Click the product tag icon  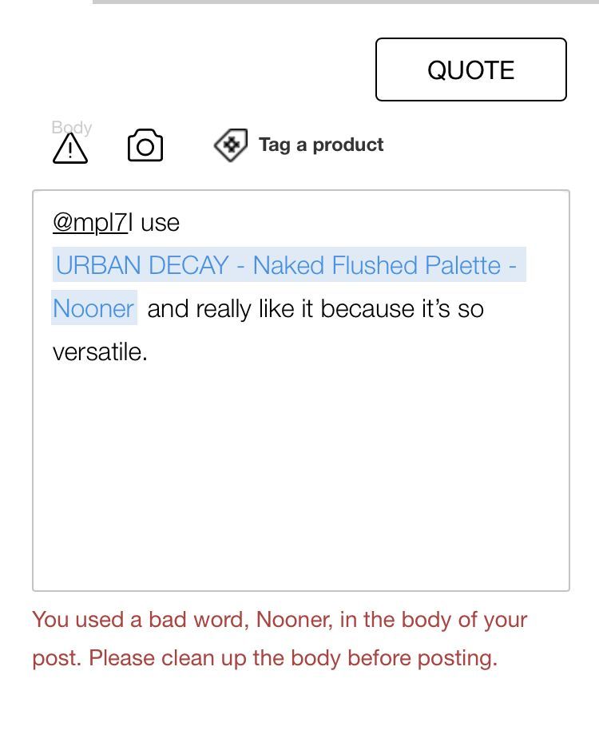point(230,145)
